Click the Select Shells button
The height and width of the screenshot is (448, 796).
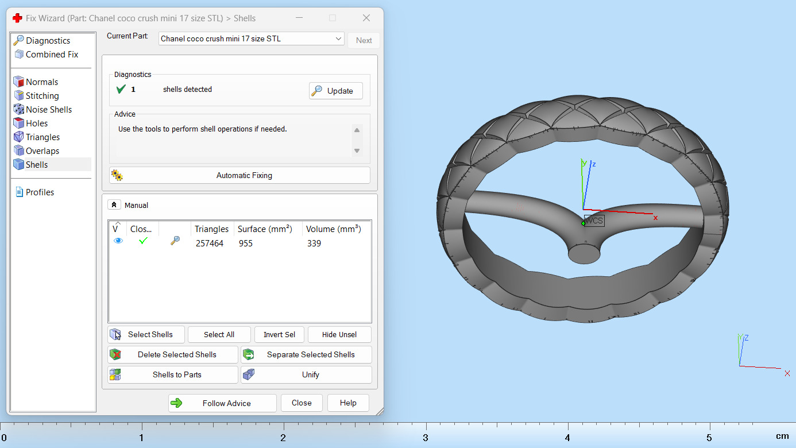pos(146,334)
